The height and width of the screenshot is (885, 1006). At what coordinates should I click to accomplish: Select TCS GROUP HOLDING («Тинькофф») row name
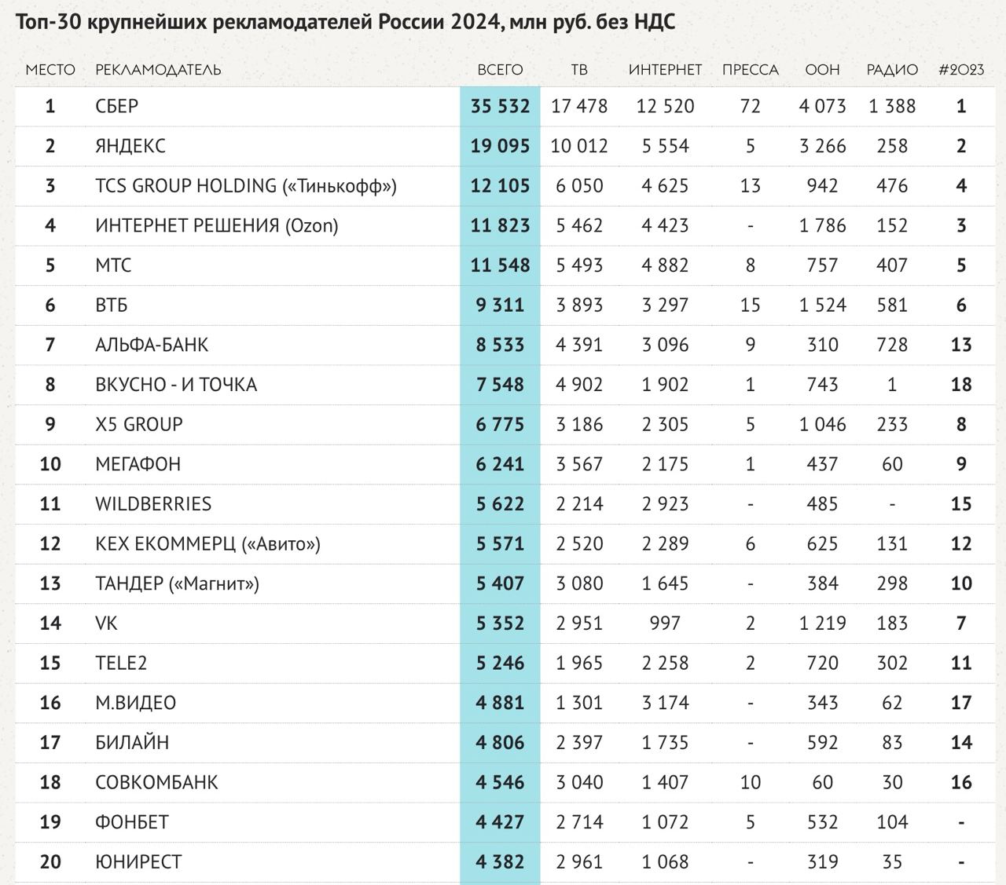click(x=246, y=186)
